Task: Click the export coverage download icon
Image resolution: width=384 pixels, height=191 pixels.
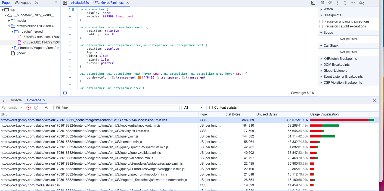Action: [x=46, y=108]
